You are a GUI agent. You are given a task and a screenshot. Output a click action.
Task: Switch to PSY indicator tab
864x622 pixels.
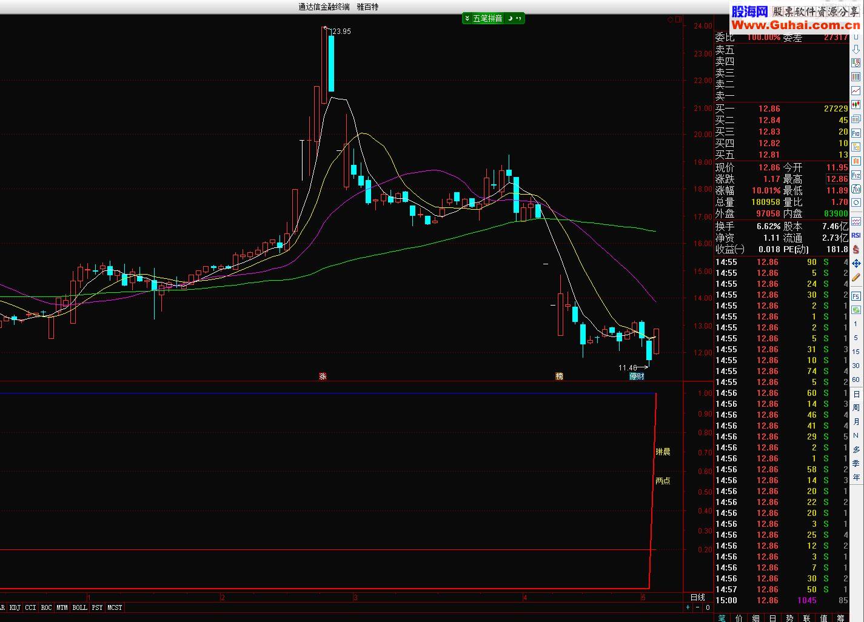click(x=98, y=607)
